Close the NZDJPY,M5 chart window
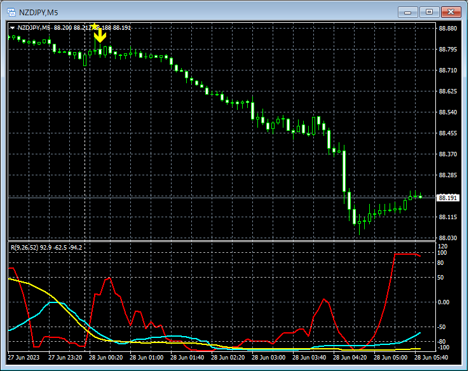 [x=452, y=11]
